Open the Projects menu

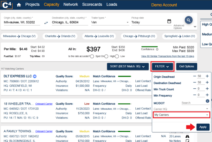32,5
